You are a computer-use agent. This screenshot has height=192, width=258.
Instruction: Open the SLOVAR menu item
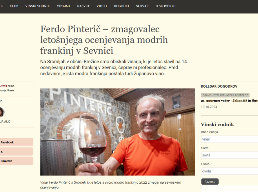[142, 6]
